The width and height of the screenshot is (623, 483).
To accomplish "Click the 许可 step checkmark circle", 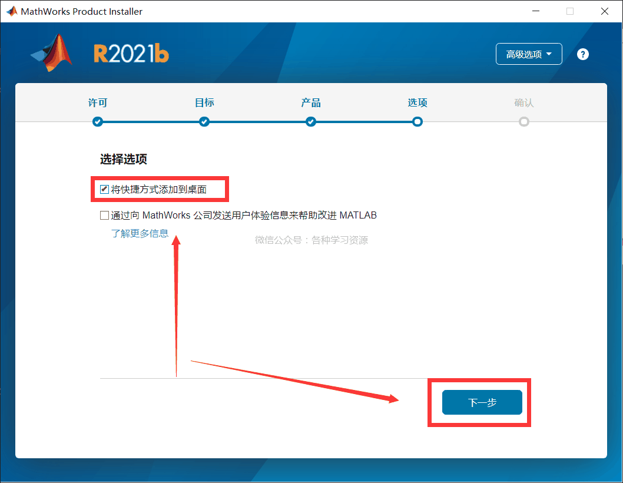I will 98,122.
